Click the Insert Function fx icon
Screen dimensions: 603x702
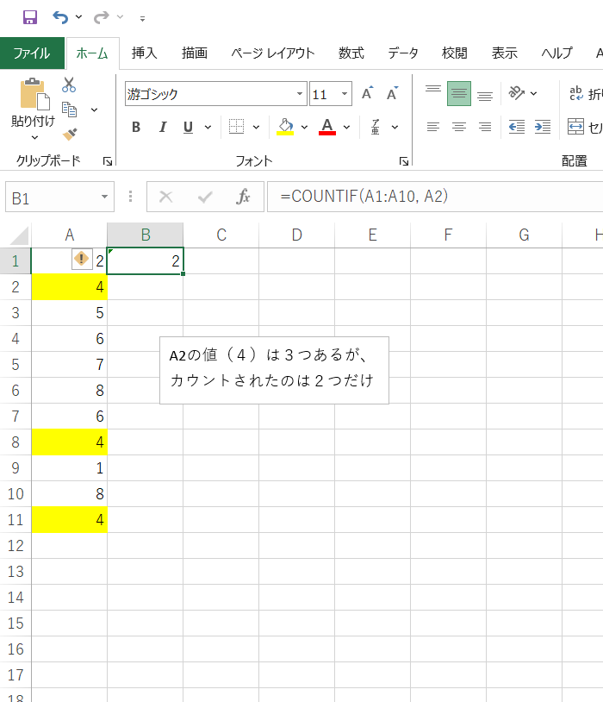[x=244, y=197]
